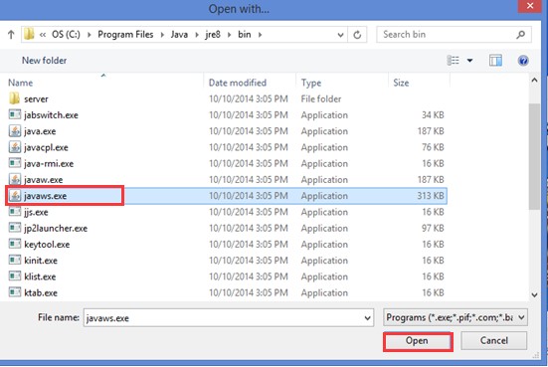Open the Programs file type dropdown
The width and height of the screenshot is (548, 367).
tap(456, 317)
